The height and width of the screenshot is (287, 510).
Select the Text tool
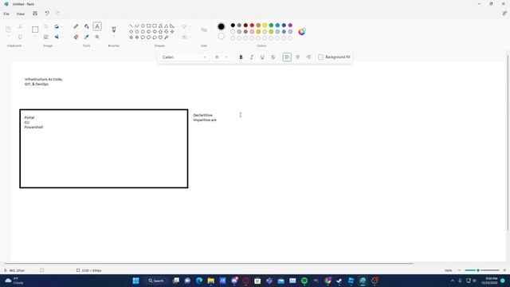pos(97,26)
